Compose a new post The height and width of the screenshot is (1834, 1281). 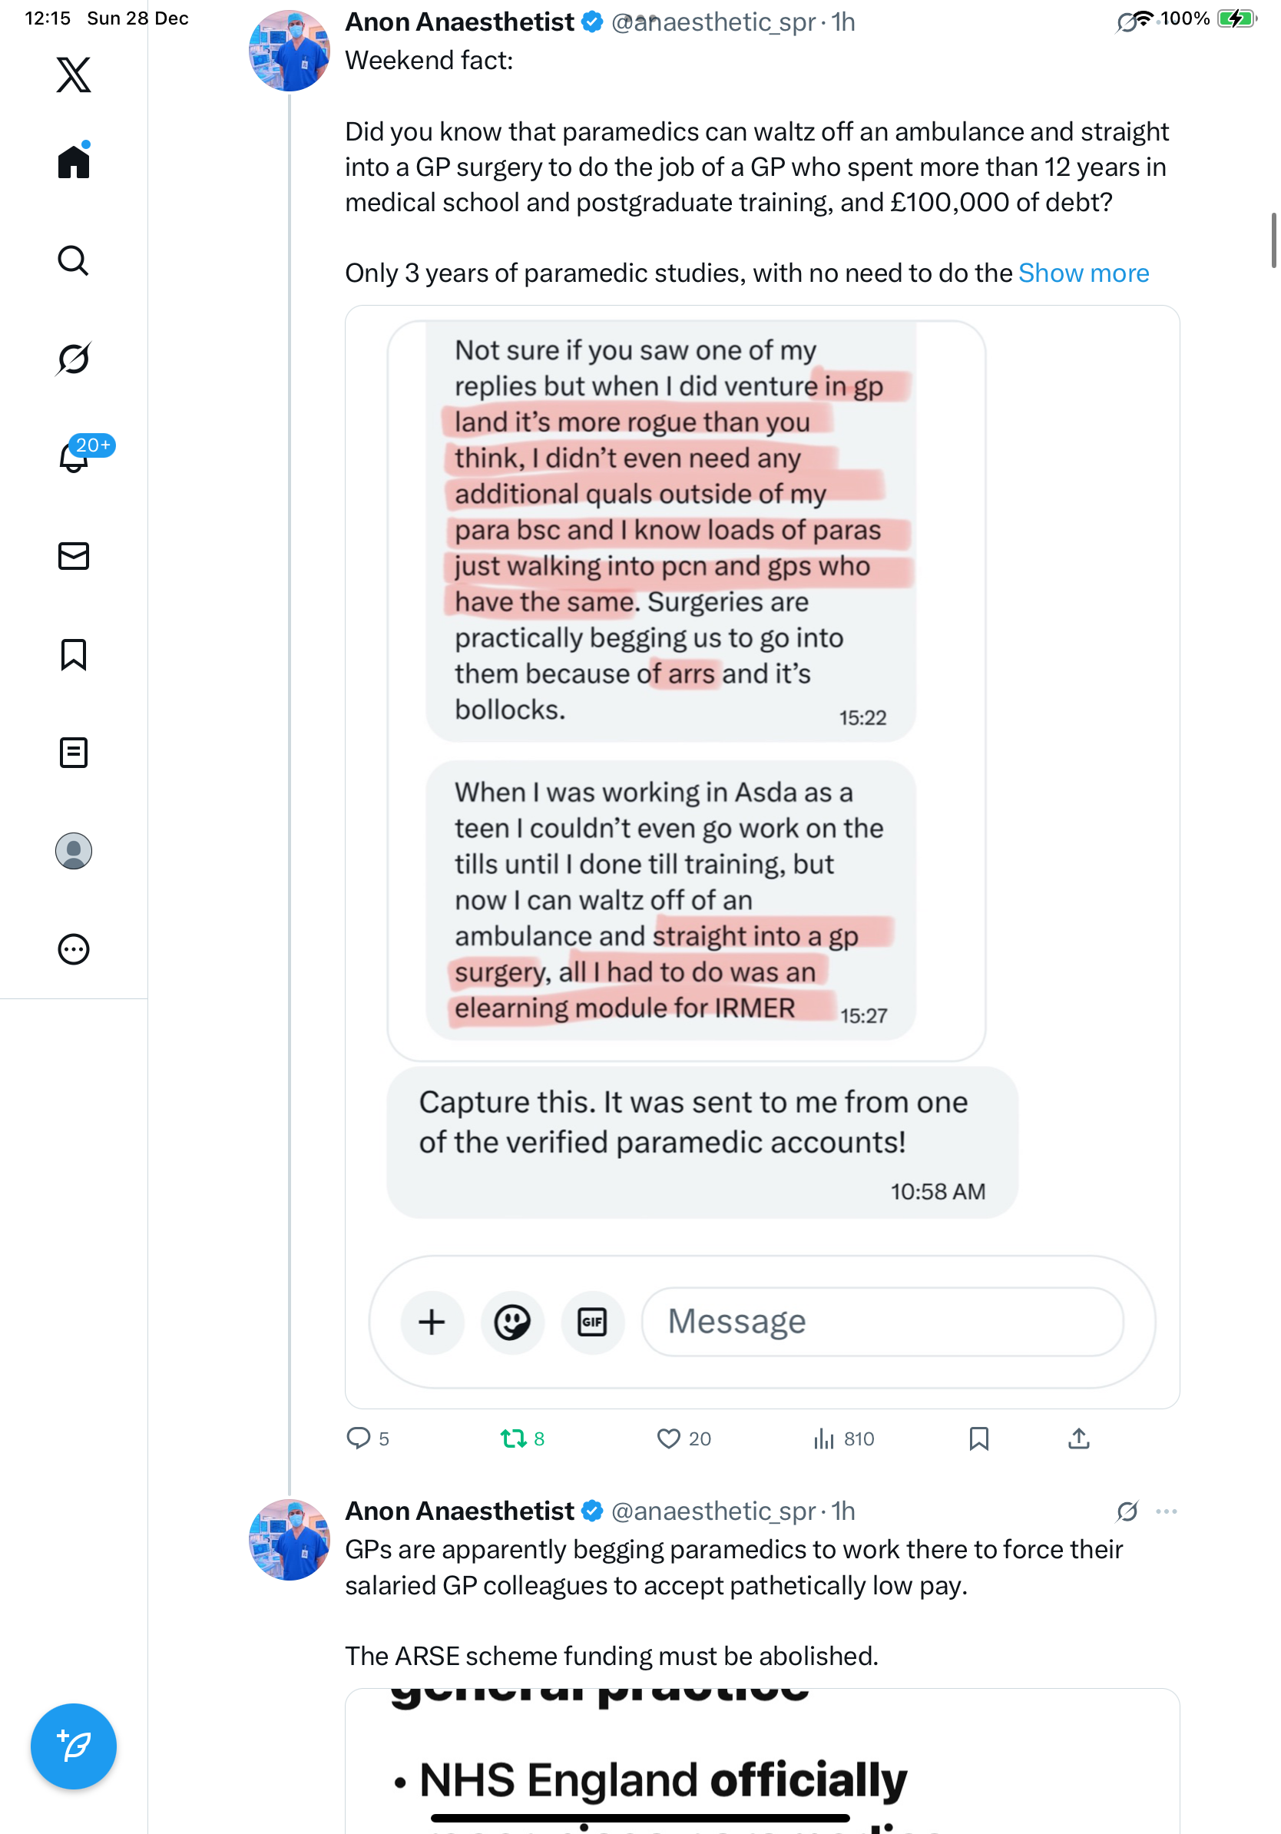pos(74,1746)
